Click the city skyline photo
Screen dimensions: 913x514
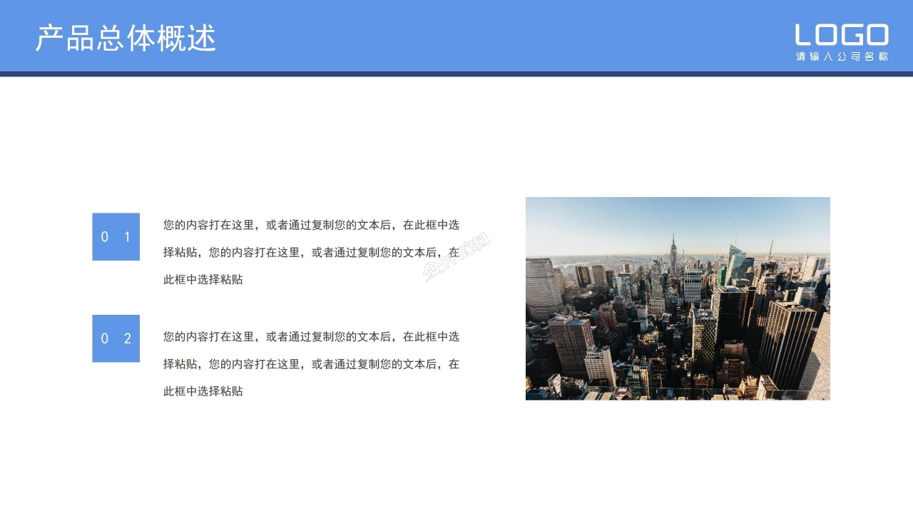[x=678, y=298]
